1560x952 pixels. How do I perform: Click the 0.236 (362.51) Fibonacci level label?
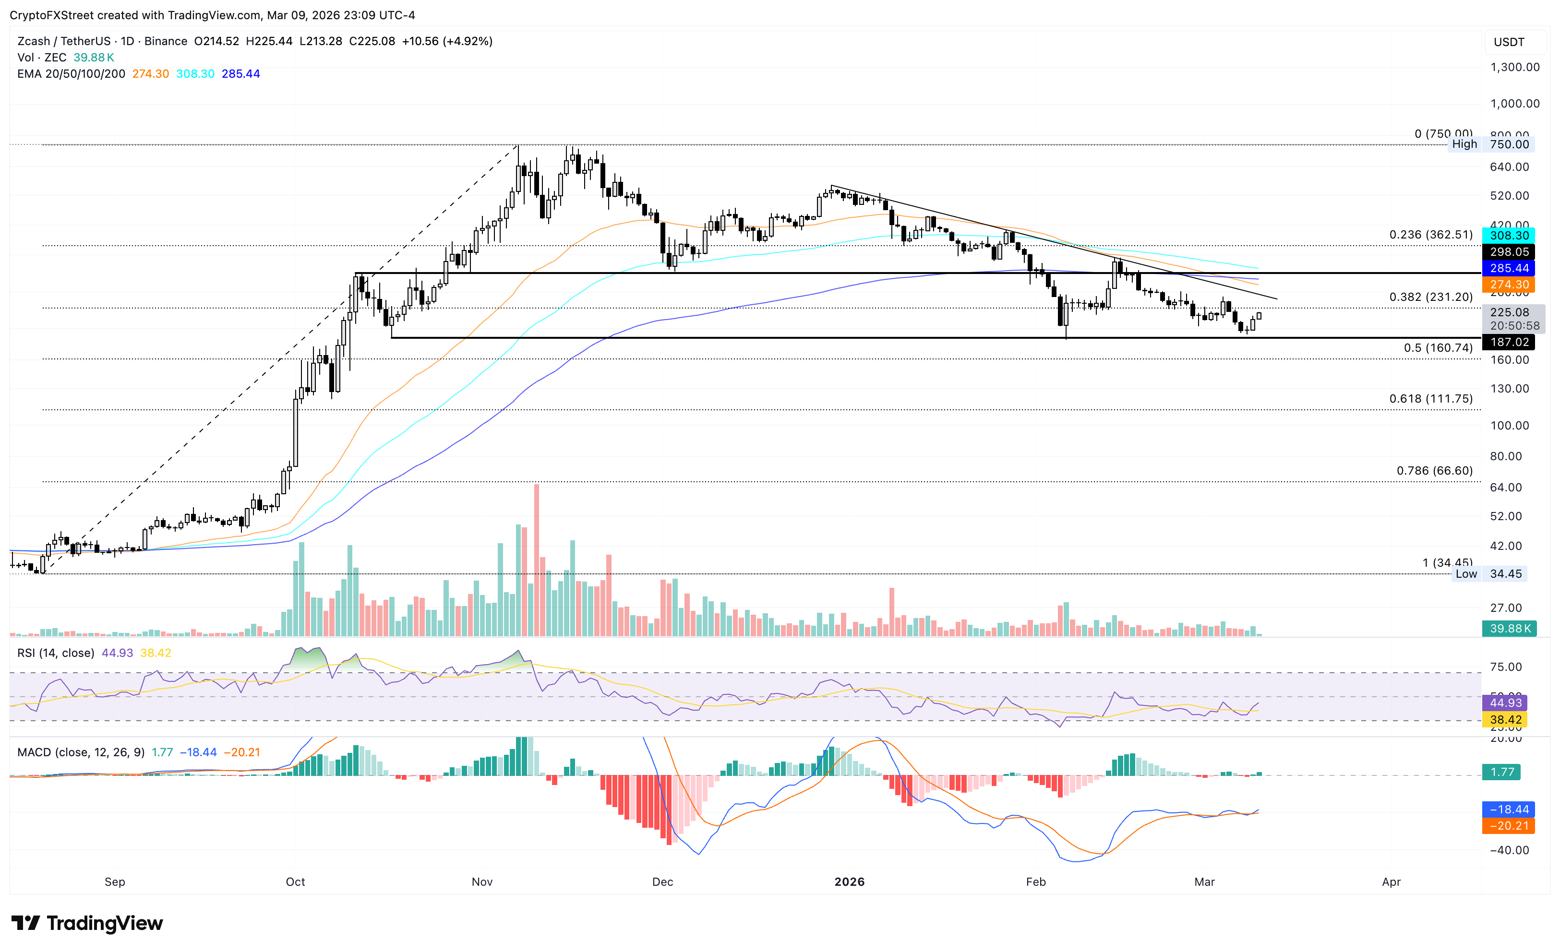click(x=1430, y=235)
